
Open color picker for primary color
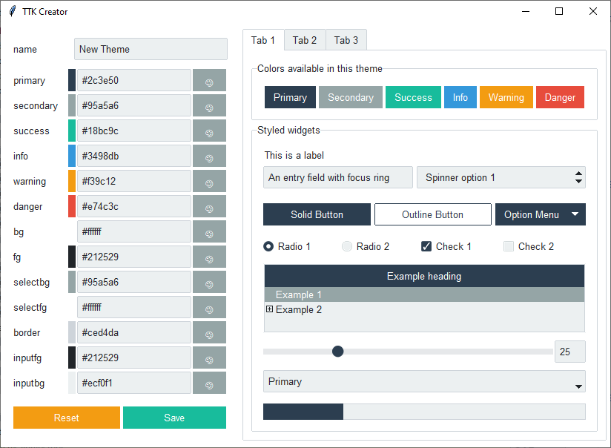(209, 80)
